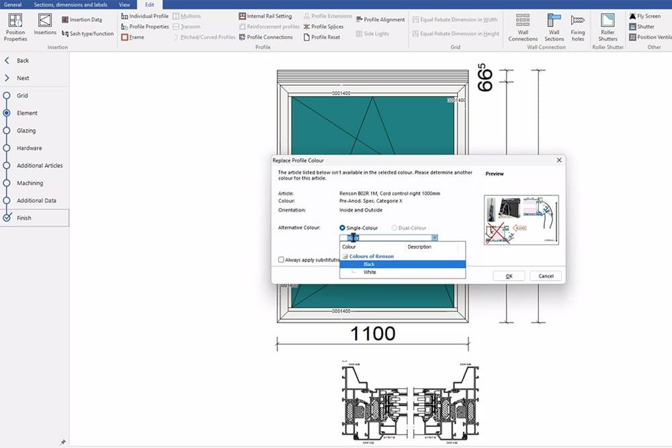Viewport: 672px width, 448px height.
Task: Select the Element step radio
Action: [7, 113]
